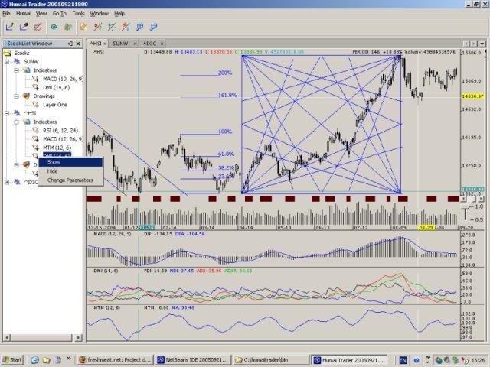
Task: Click the green candlestick chart toolbar icon
Action: click(68, 28)
